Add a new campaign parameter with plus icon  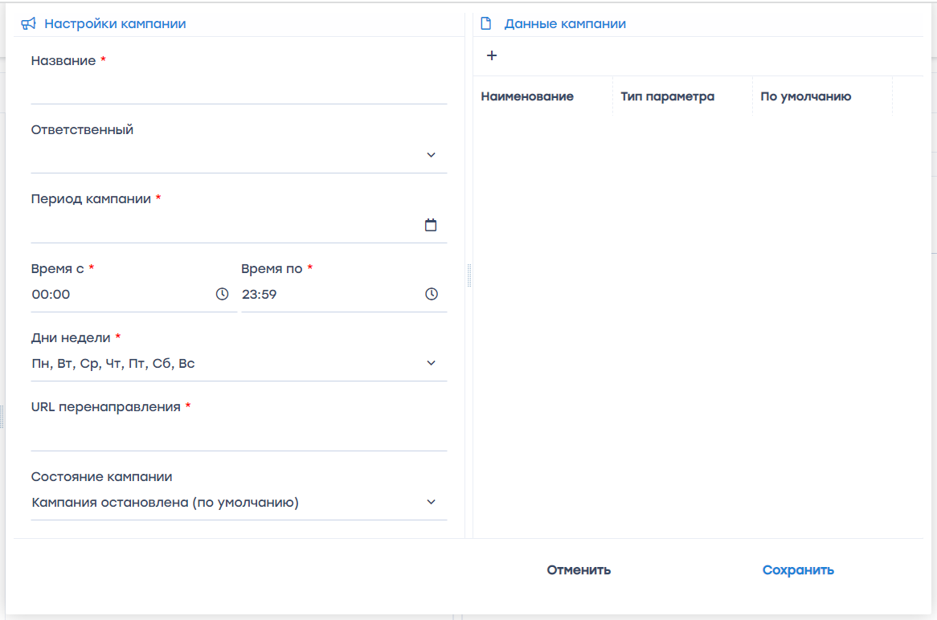tap(492, 55)
